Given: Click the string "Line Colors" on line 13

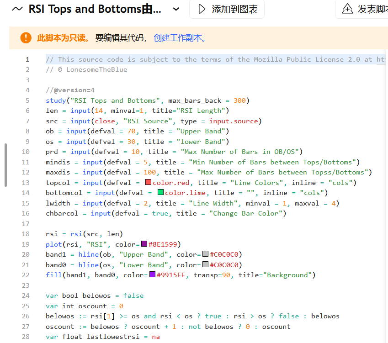Looking at the screenshot, I should click(256, 183).
